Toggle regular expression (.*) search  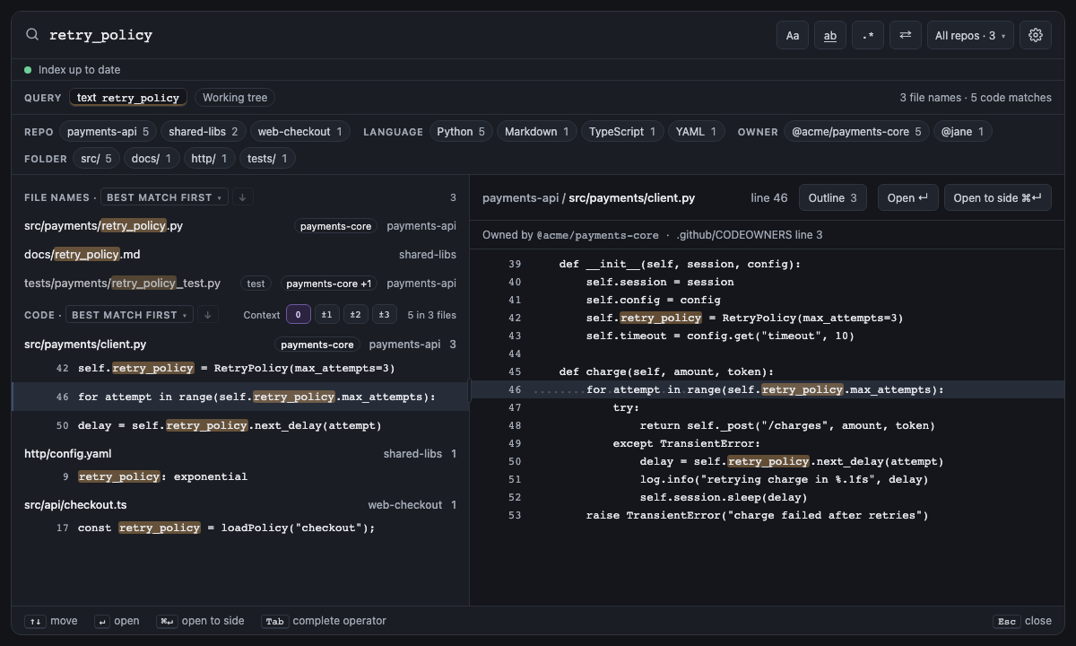(x=868, y=35)
